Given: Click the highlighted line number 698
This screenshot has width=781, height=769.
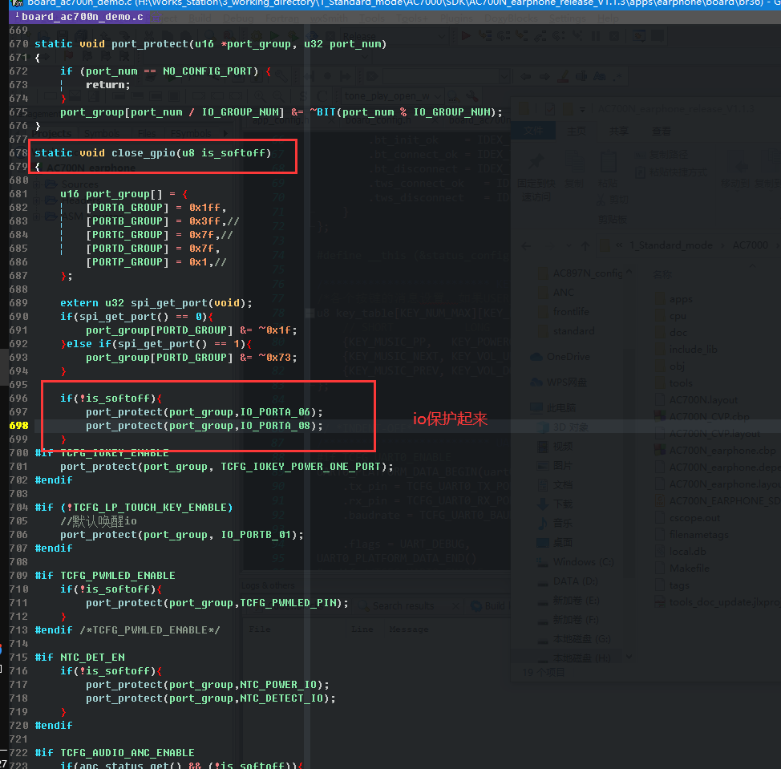Looking at the screenshot, I should 18,425.
